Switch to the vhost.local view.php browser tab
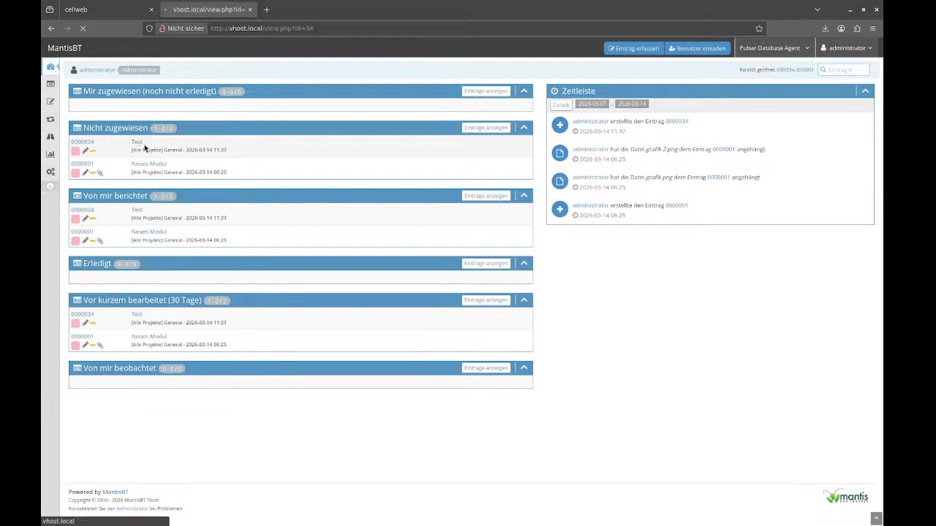The height and width of the screenshot is (526, 936). coord(208,9)
